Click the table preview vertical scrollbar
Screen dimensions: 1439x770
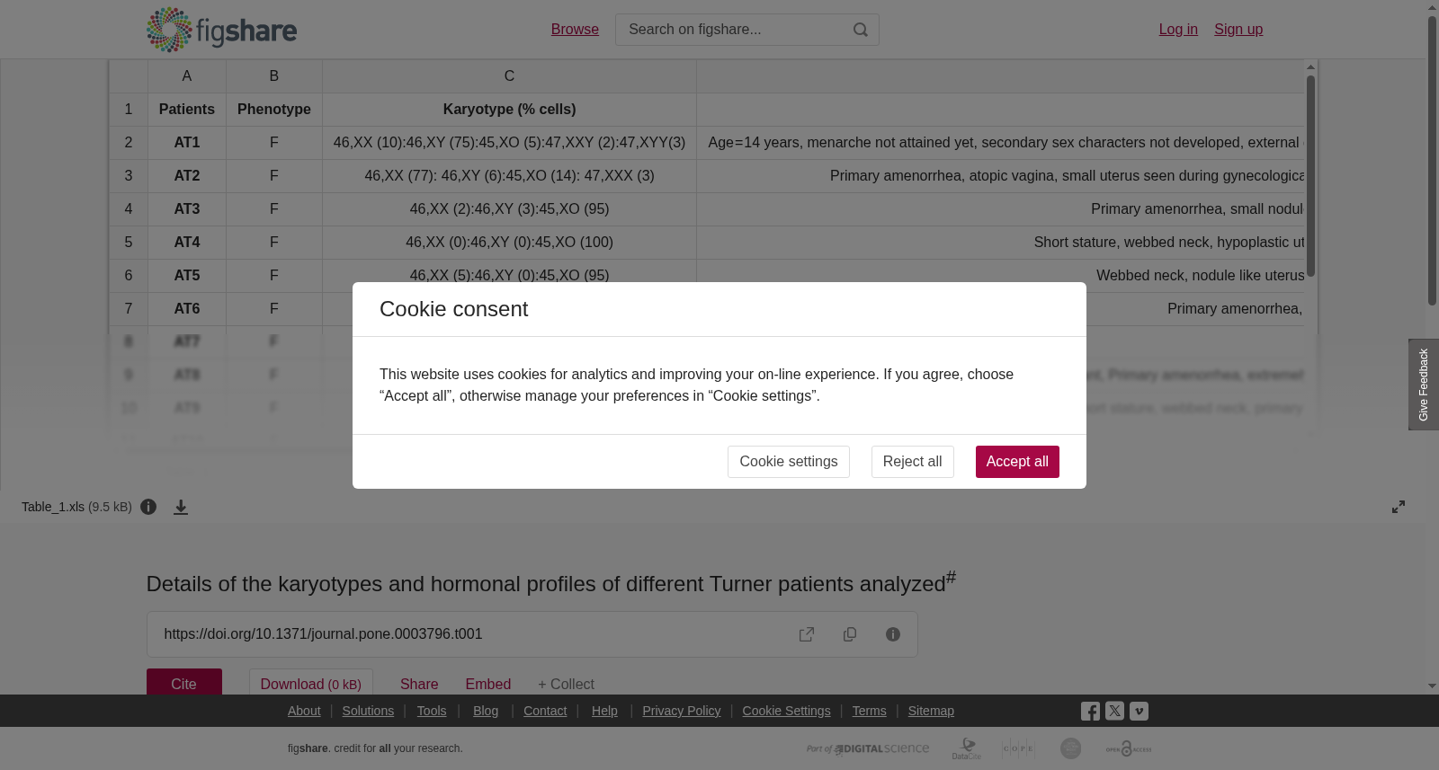[x=1310, y=175]
